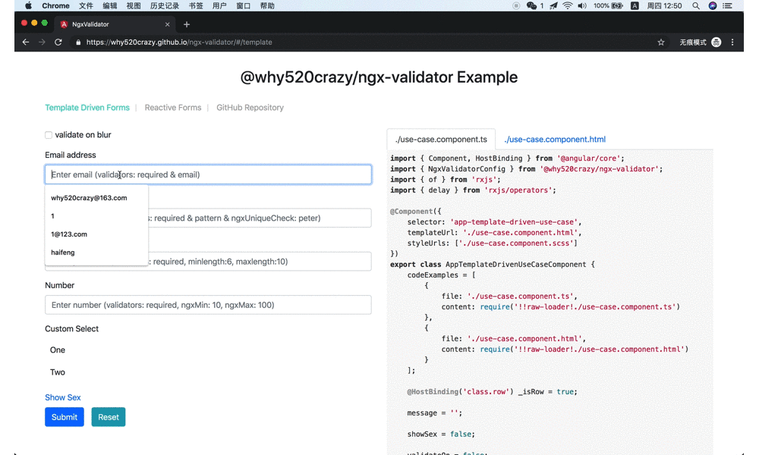This screenshot has width=759, height=455.
Task: Open the 窗口 menu
Action: [x=243, y=6]
